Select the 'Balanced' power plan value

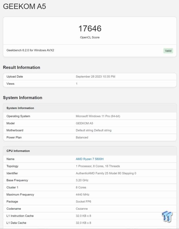82,137
